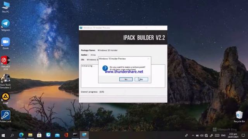248x139 pixels.
Task: Click No in the restore point dialog
Action: click(x=141, y=79)
